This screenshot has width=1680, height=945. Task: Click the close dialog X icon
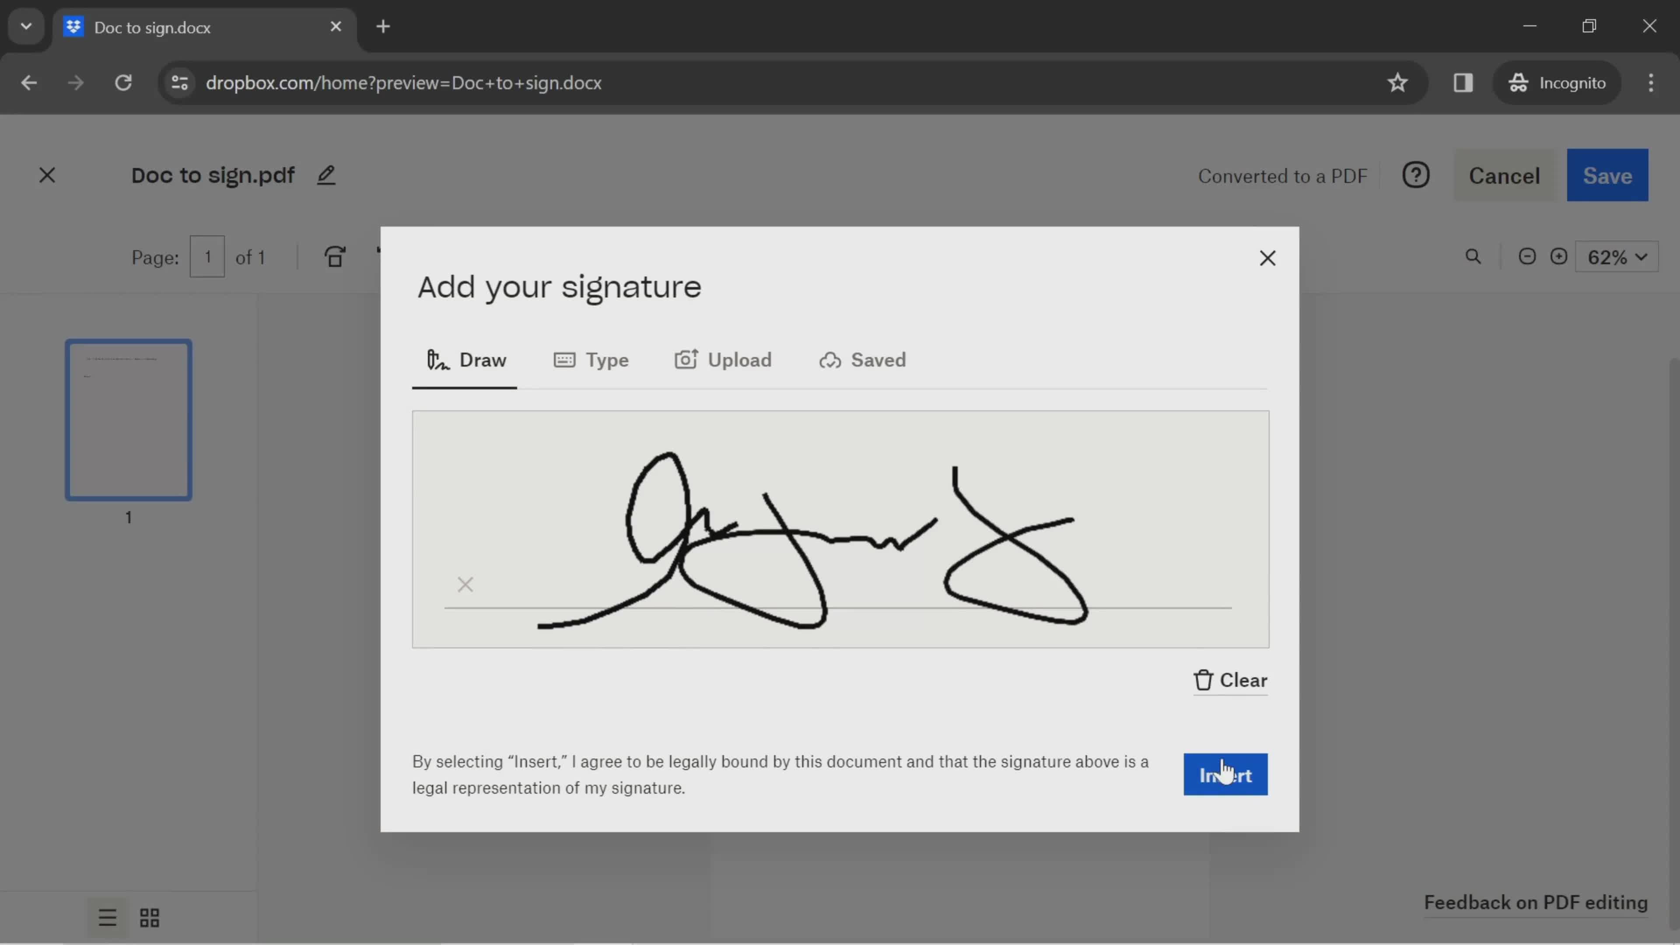click(1267, 257)
